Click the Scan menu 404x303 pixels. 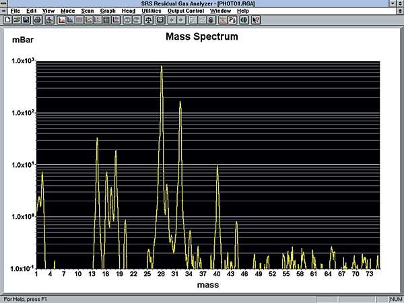tap(88, 11)
